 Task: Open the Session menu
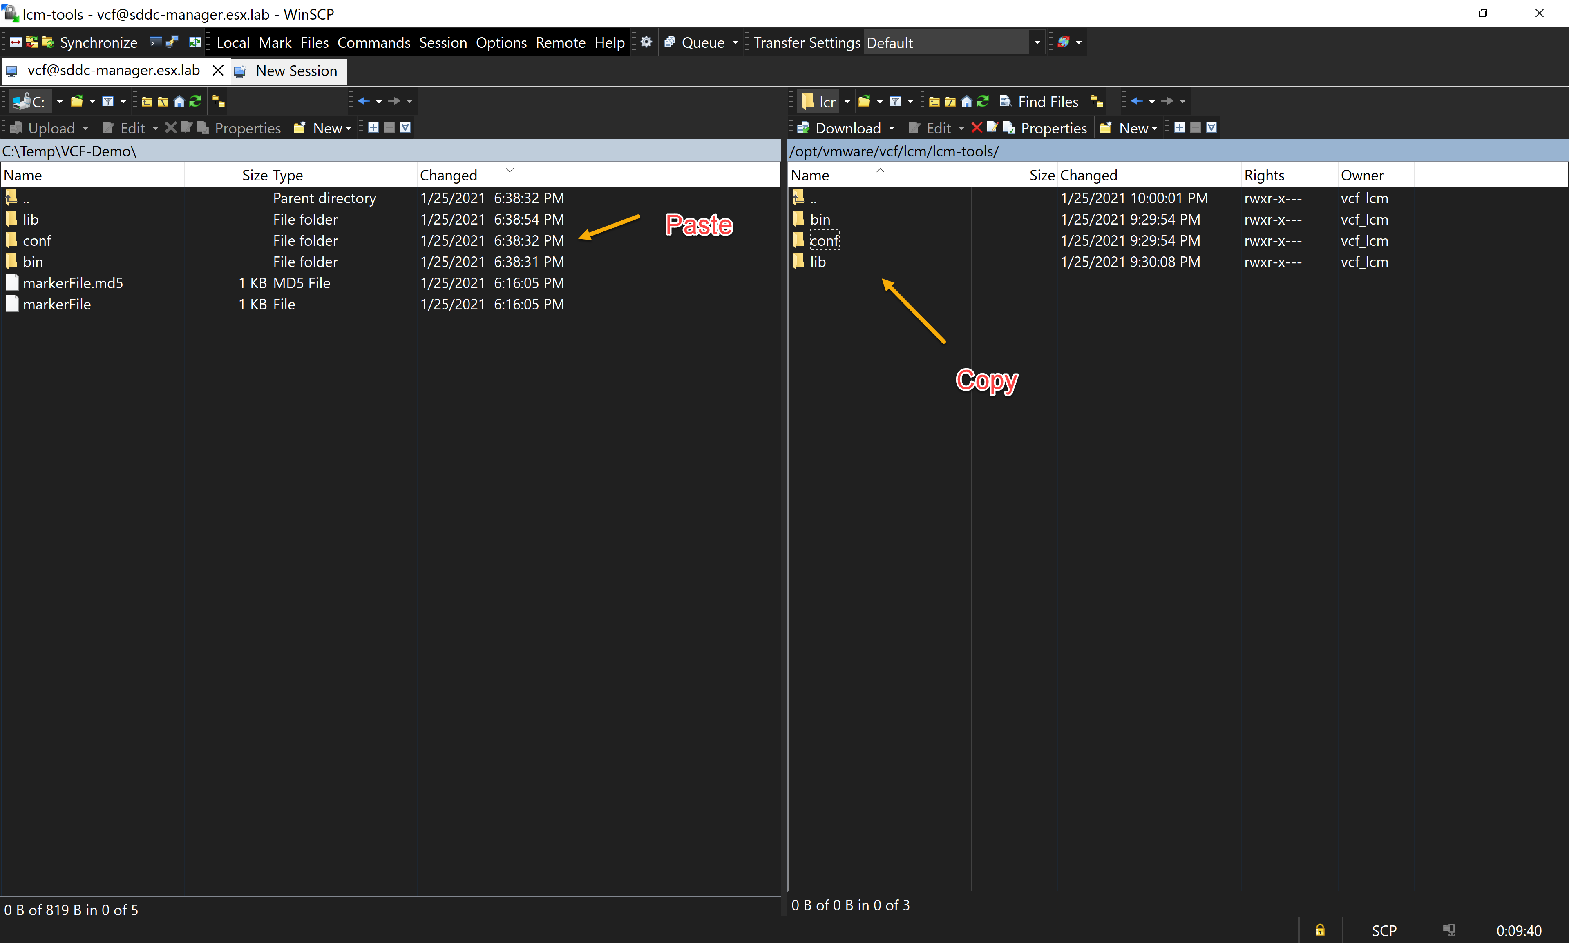pos(443,42)
